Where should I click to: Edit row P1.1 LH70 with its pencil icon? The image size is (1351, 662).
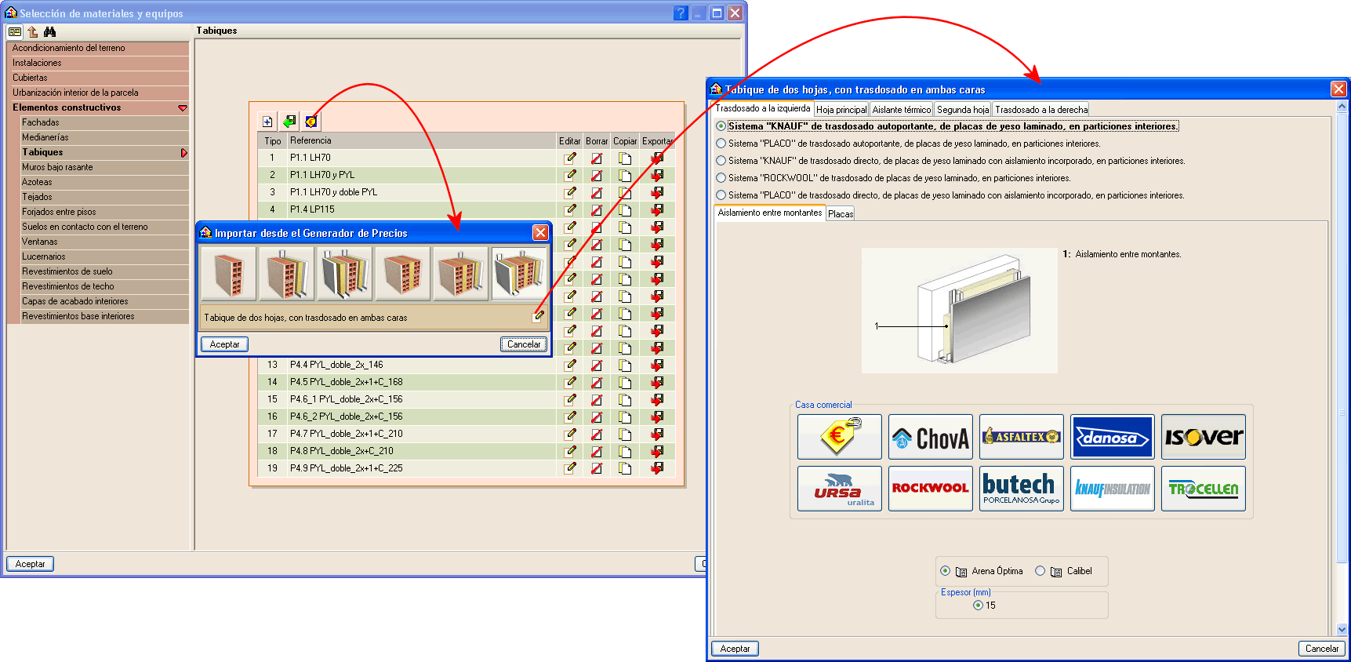coord(570,158)
